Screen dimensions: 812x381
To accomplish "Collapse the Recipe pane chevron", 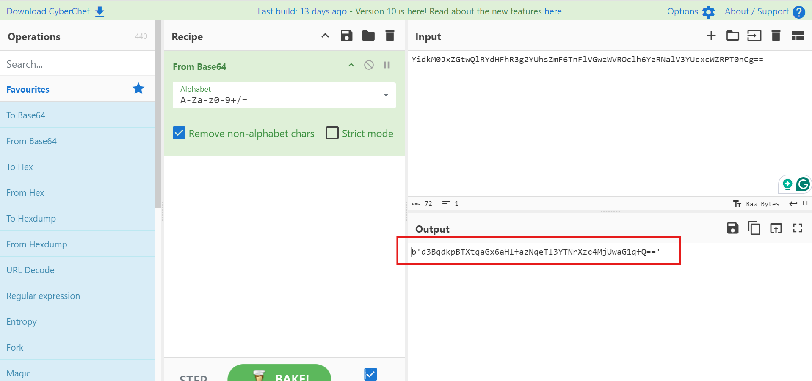I will pyautogui.click(x=325, y=36).
